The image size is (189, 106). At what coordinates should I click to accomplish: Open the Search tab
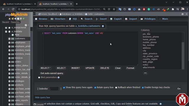tap(87, 19)
